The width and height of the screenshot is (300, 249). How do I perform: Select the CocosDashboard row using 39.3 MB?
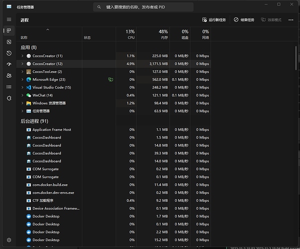click(114, 153)
